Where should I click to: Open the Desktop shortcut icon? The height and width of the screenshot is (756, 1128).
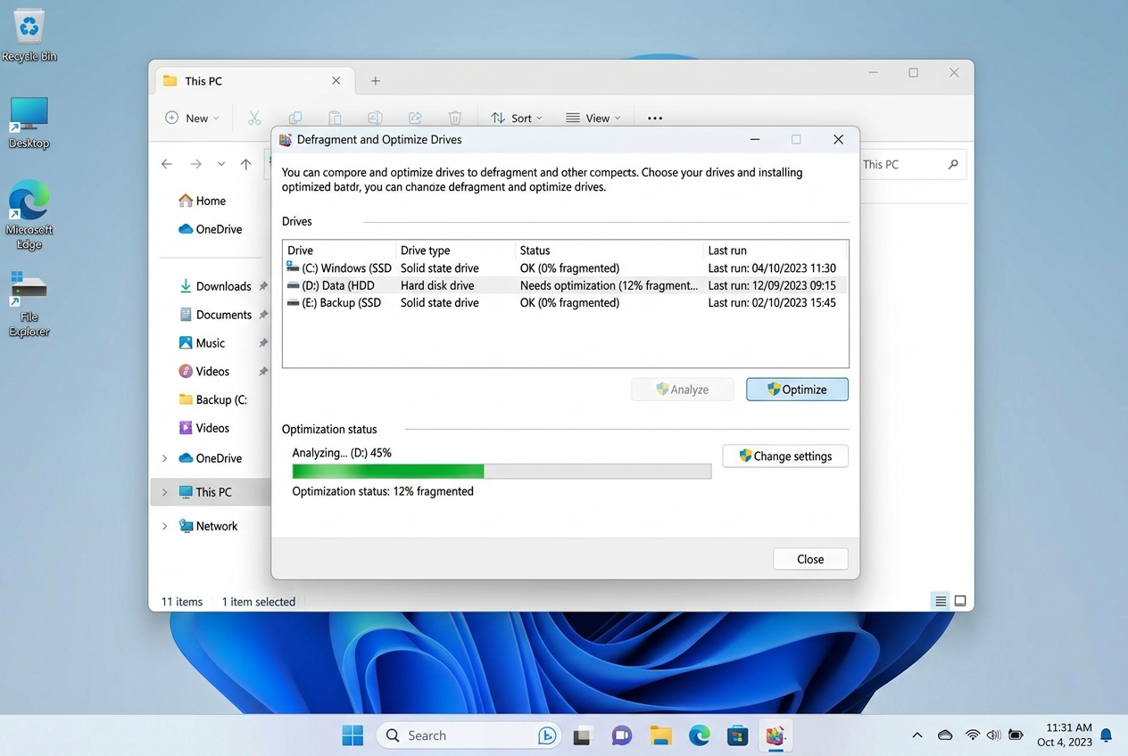pyautogui.click(x=29, y=123)
